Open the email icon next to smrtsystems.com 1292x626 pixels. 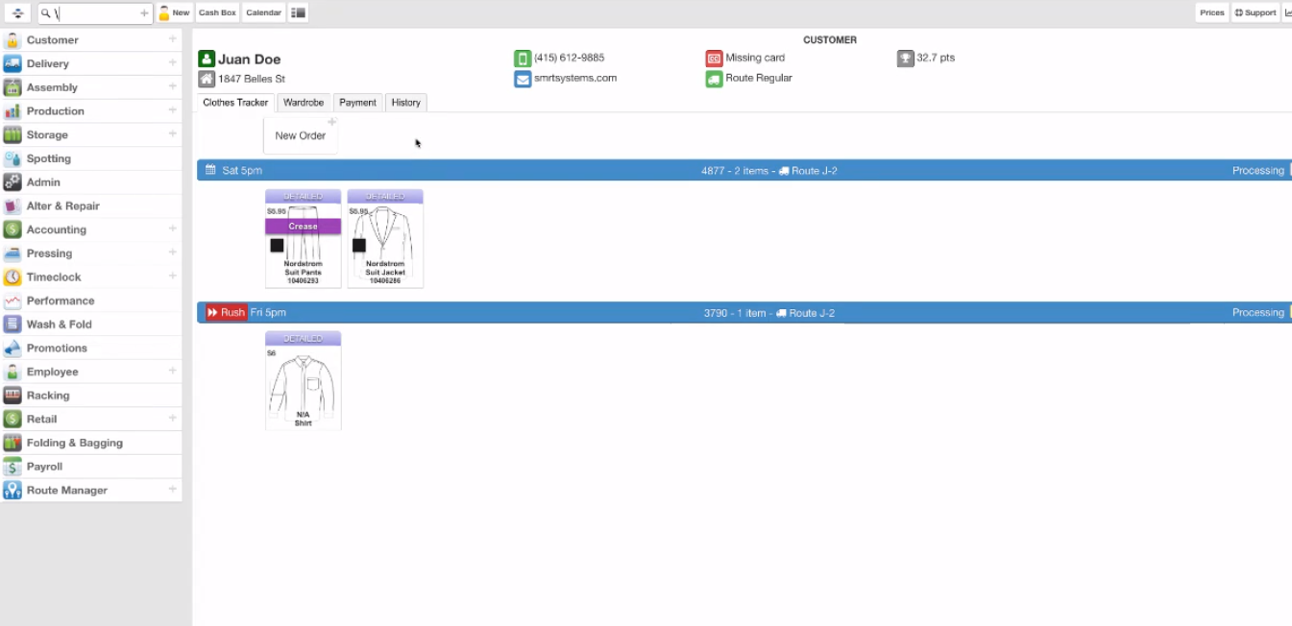pos(522,78)
